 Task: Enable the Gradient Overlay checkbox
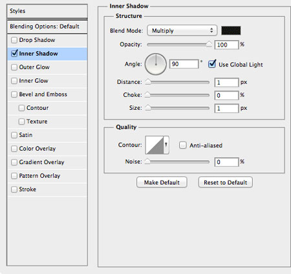14,162
